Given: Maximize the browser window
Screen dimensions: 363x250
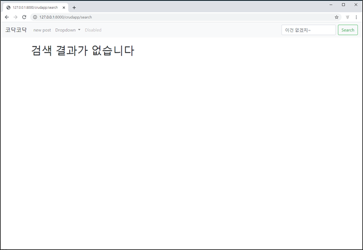Looking at the screenshot, I should [344, 4].
